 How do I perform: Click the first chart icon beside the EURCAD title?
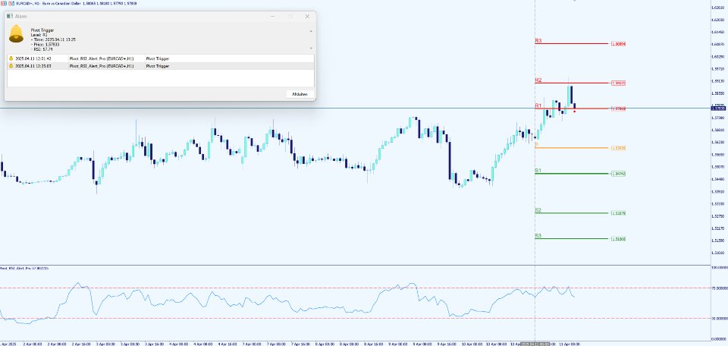(4, 3)
